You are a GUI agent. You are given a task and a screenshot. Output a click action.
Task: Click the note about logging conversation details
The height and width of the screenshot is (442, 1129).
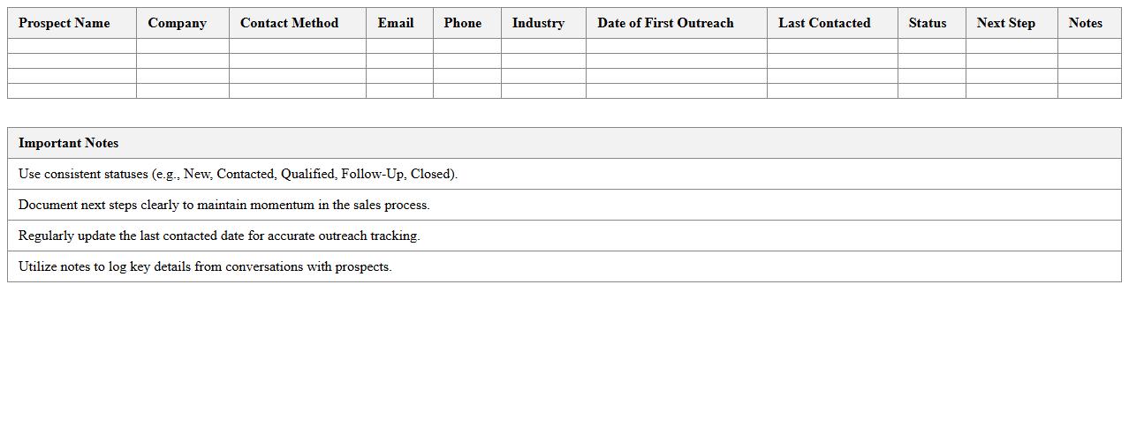tap(205, 266)
